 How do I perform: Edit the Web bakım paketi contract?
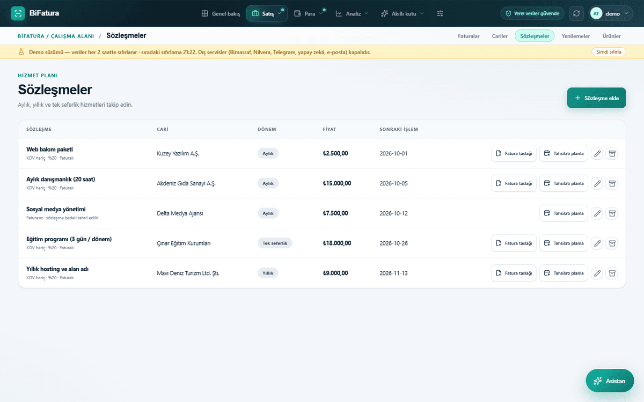pos(597,153)
